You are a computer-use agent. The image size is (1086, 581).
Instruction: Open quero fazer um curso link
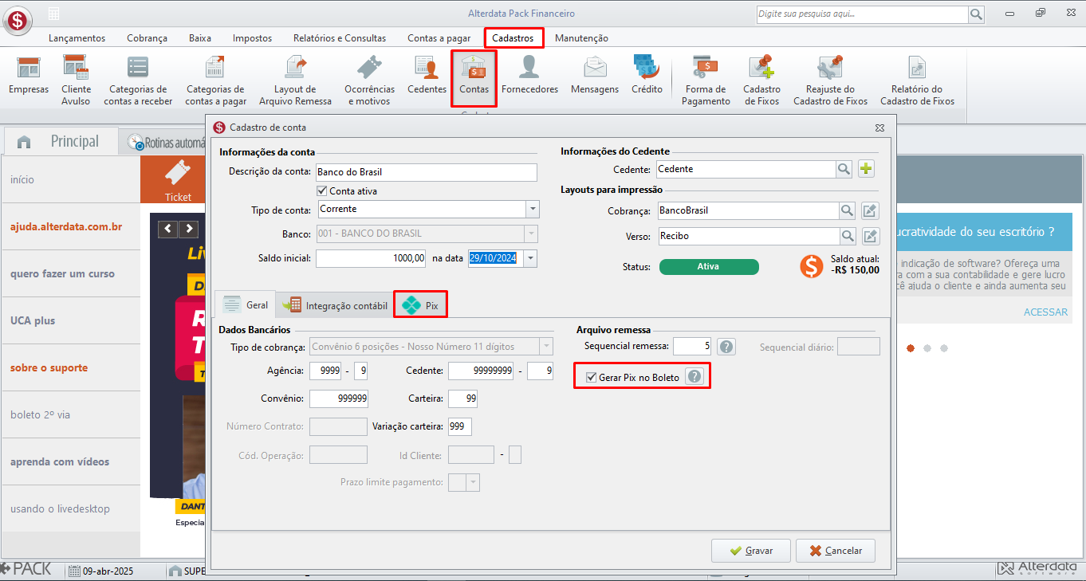click(62, 273)
